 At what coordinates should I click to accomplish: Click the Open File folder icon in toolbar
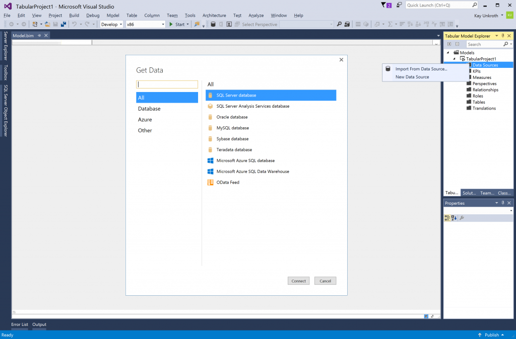47,24
